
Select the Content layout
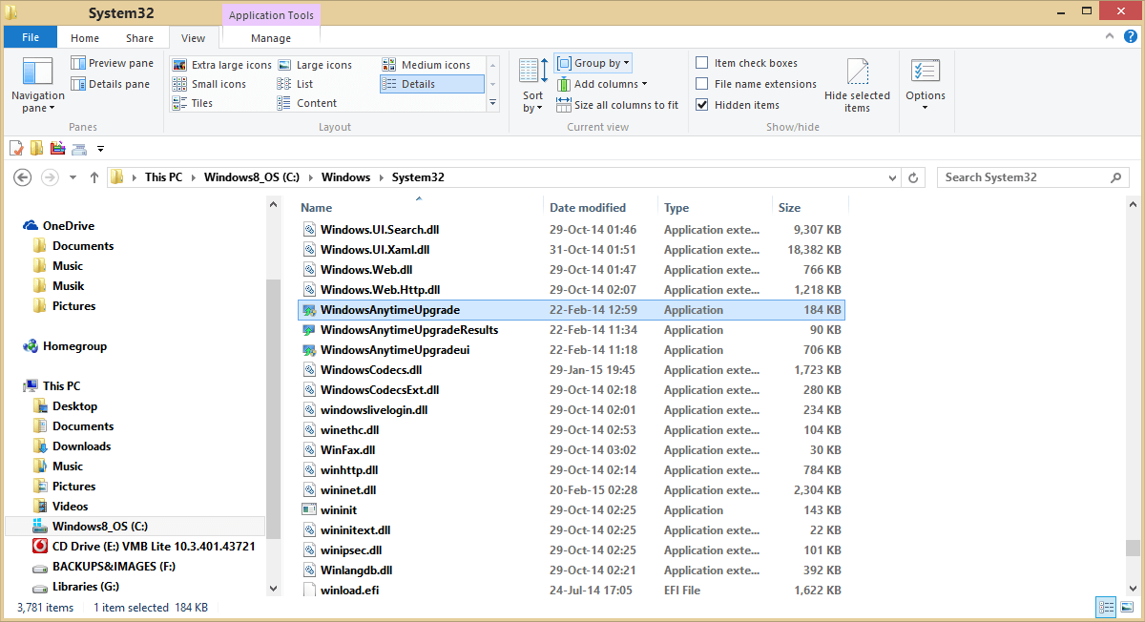tap(307, 103)
